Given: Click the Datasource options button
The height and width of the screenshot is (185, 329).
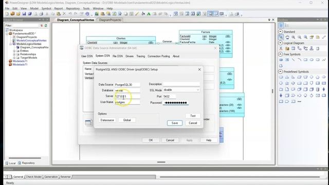Looking at the screenshot, I should [x=107, y=120].
